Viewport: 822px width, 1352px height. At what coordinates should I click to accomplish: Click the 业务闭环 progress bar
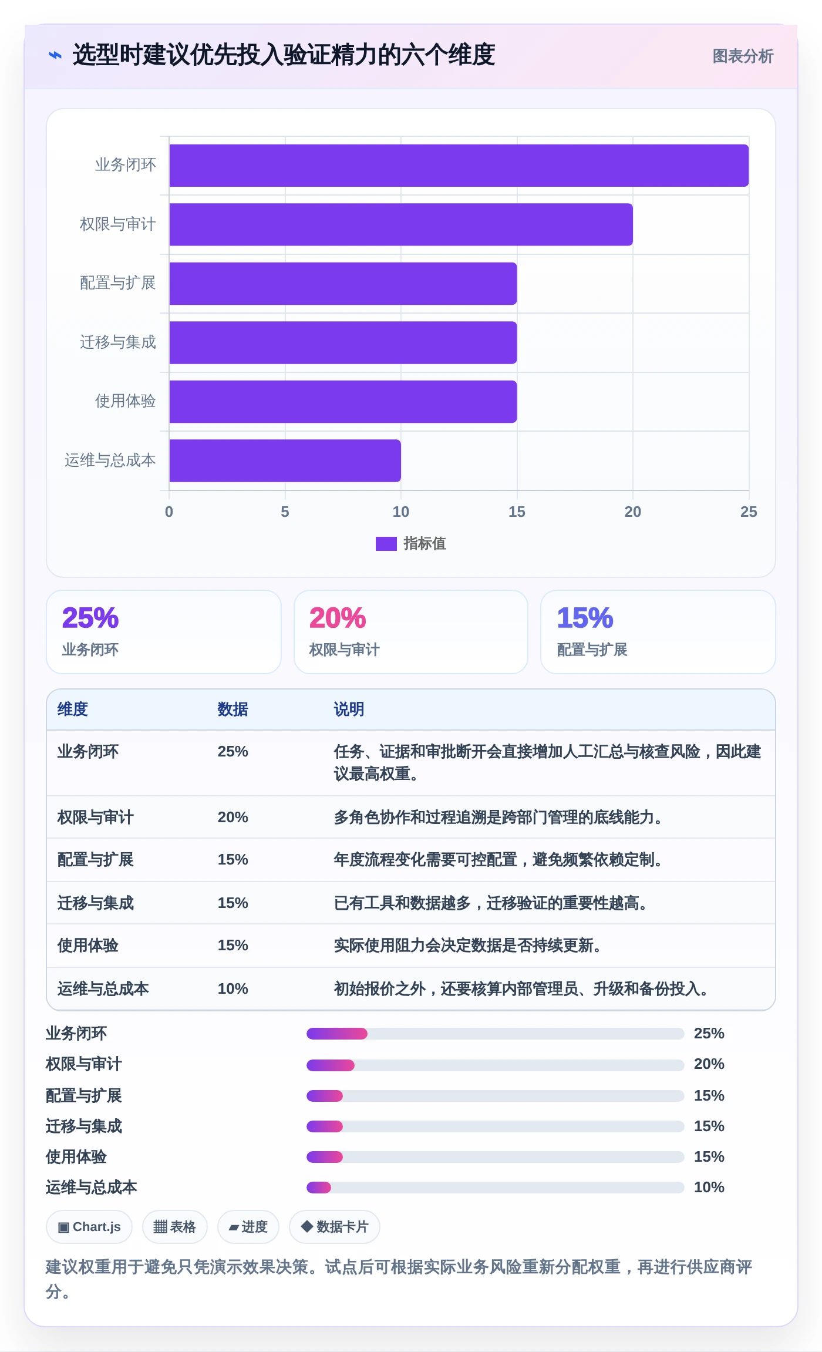[496, 1034]
